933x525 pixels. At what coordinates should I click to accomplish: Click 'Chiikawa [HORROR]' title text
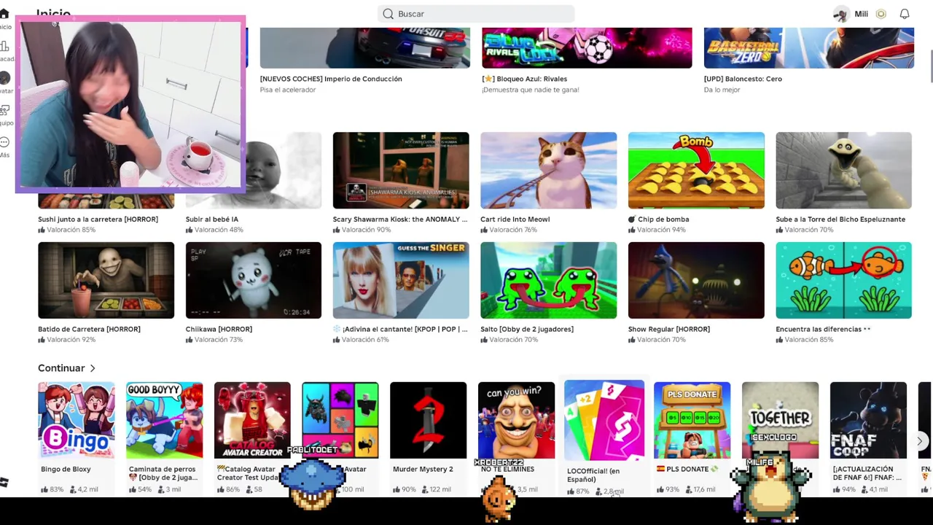point(219,330)
